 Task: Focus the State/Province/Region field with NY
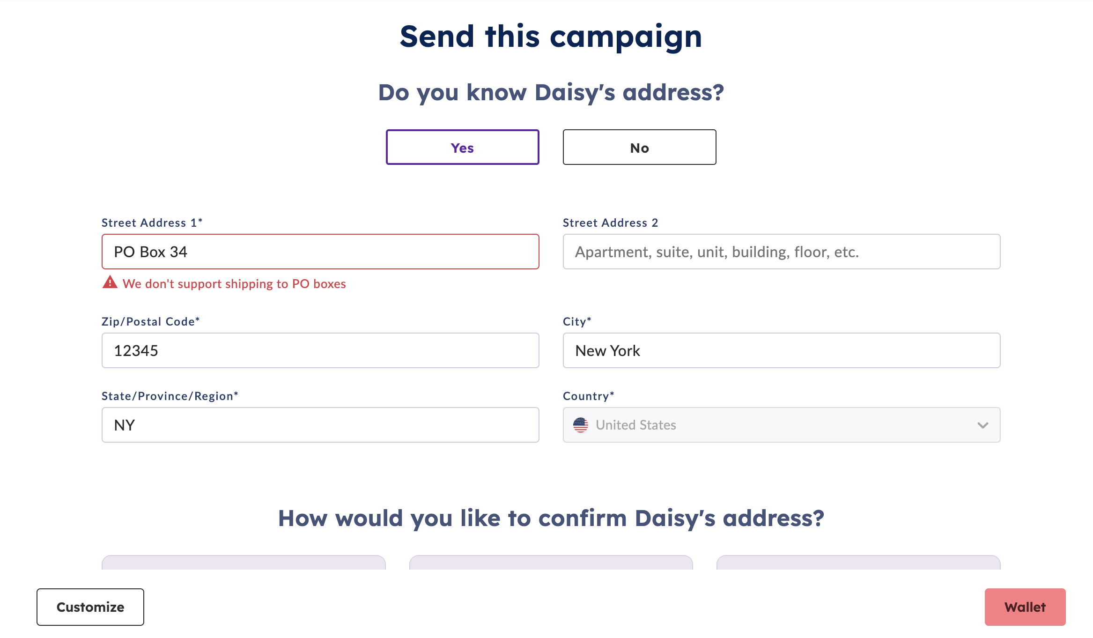320,425
